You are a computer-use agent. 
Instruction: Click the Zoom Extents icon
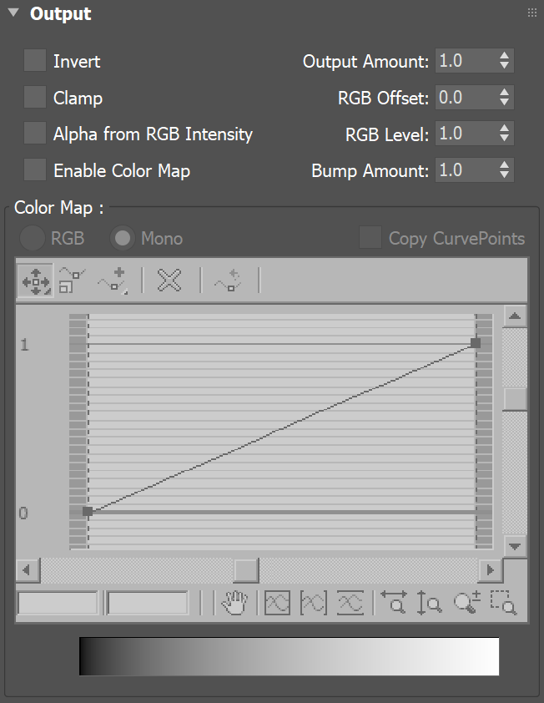(277, 603)
